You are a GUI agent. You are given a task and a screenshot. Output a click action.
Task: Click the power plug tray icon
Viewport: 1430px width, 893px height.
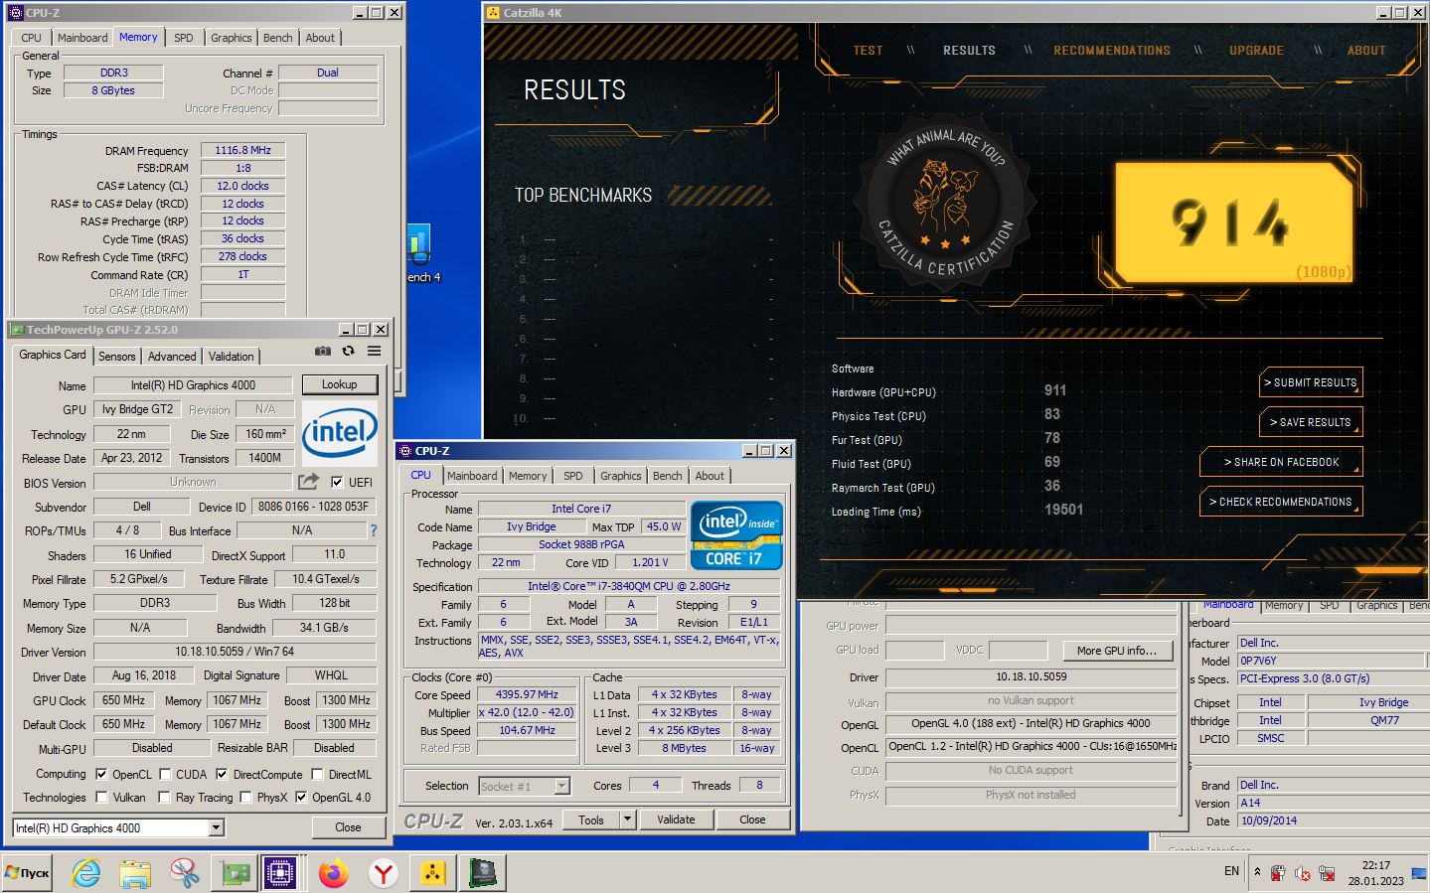click(1278, 873)
